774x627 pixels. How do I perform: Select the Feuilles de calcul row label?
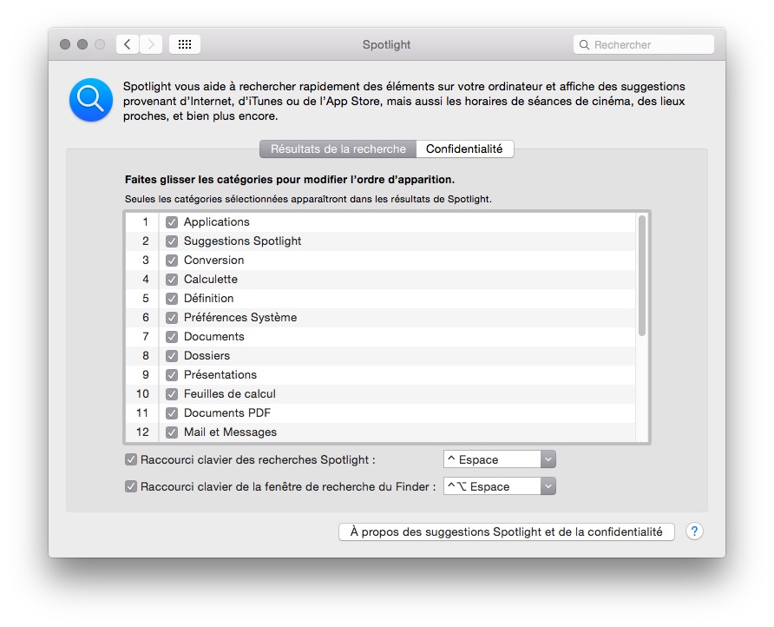pos(230,393)
